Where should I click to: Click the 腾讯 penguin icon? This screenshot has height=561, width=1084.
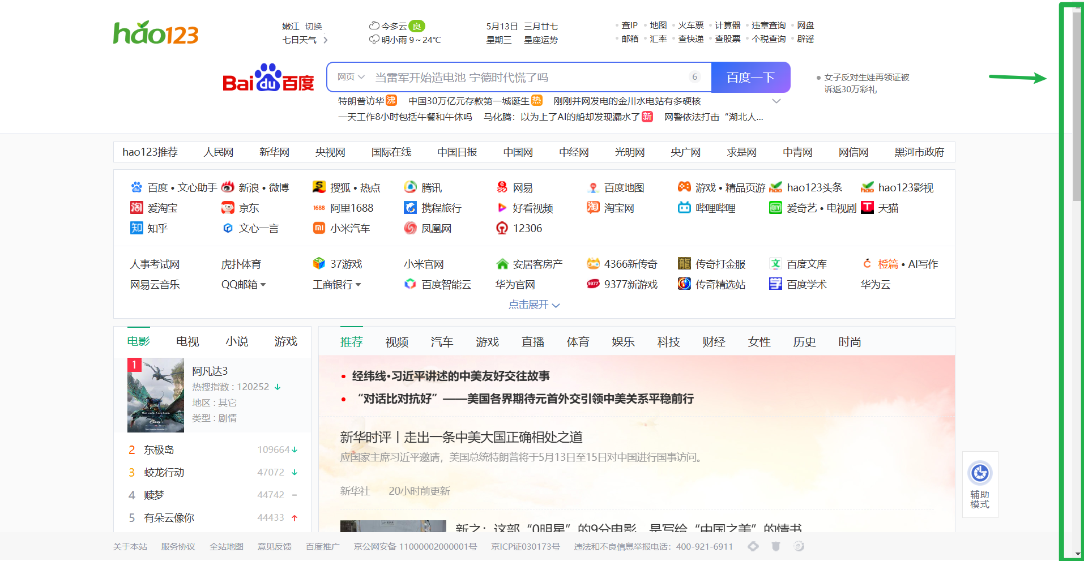(411, 187)
